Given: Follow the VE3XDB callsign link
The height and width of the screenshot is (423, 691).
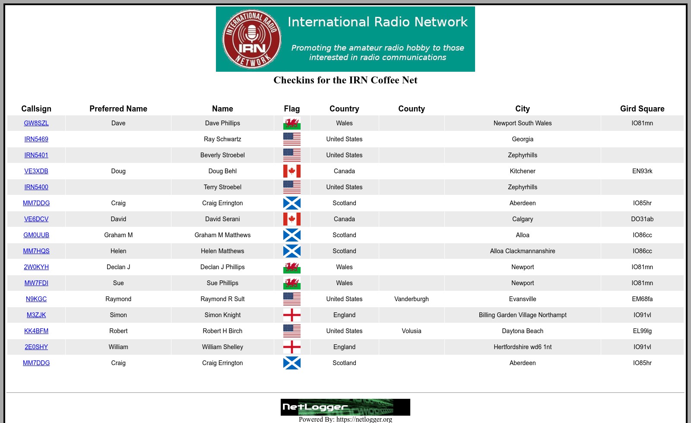Looking at the screenshot, I should point(36,171).
